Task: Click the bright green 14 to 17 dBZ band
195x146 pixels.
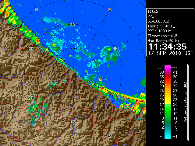Action: (x=168, y=109)
